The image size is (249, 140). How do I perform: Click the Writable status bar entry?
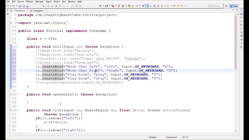[x=153, y=137]
